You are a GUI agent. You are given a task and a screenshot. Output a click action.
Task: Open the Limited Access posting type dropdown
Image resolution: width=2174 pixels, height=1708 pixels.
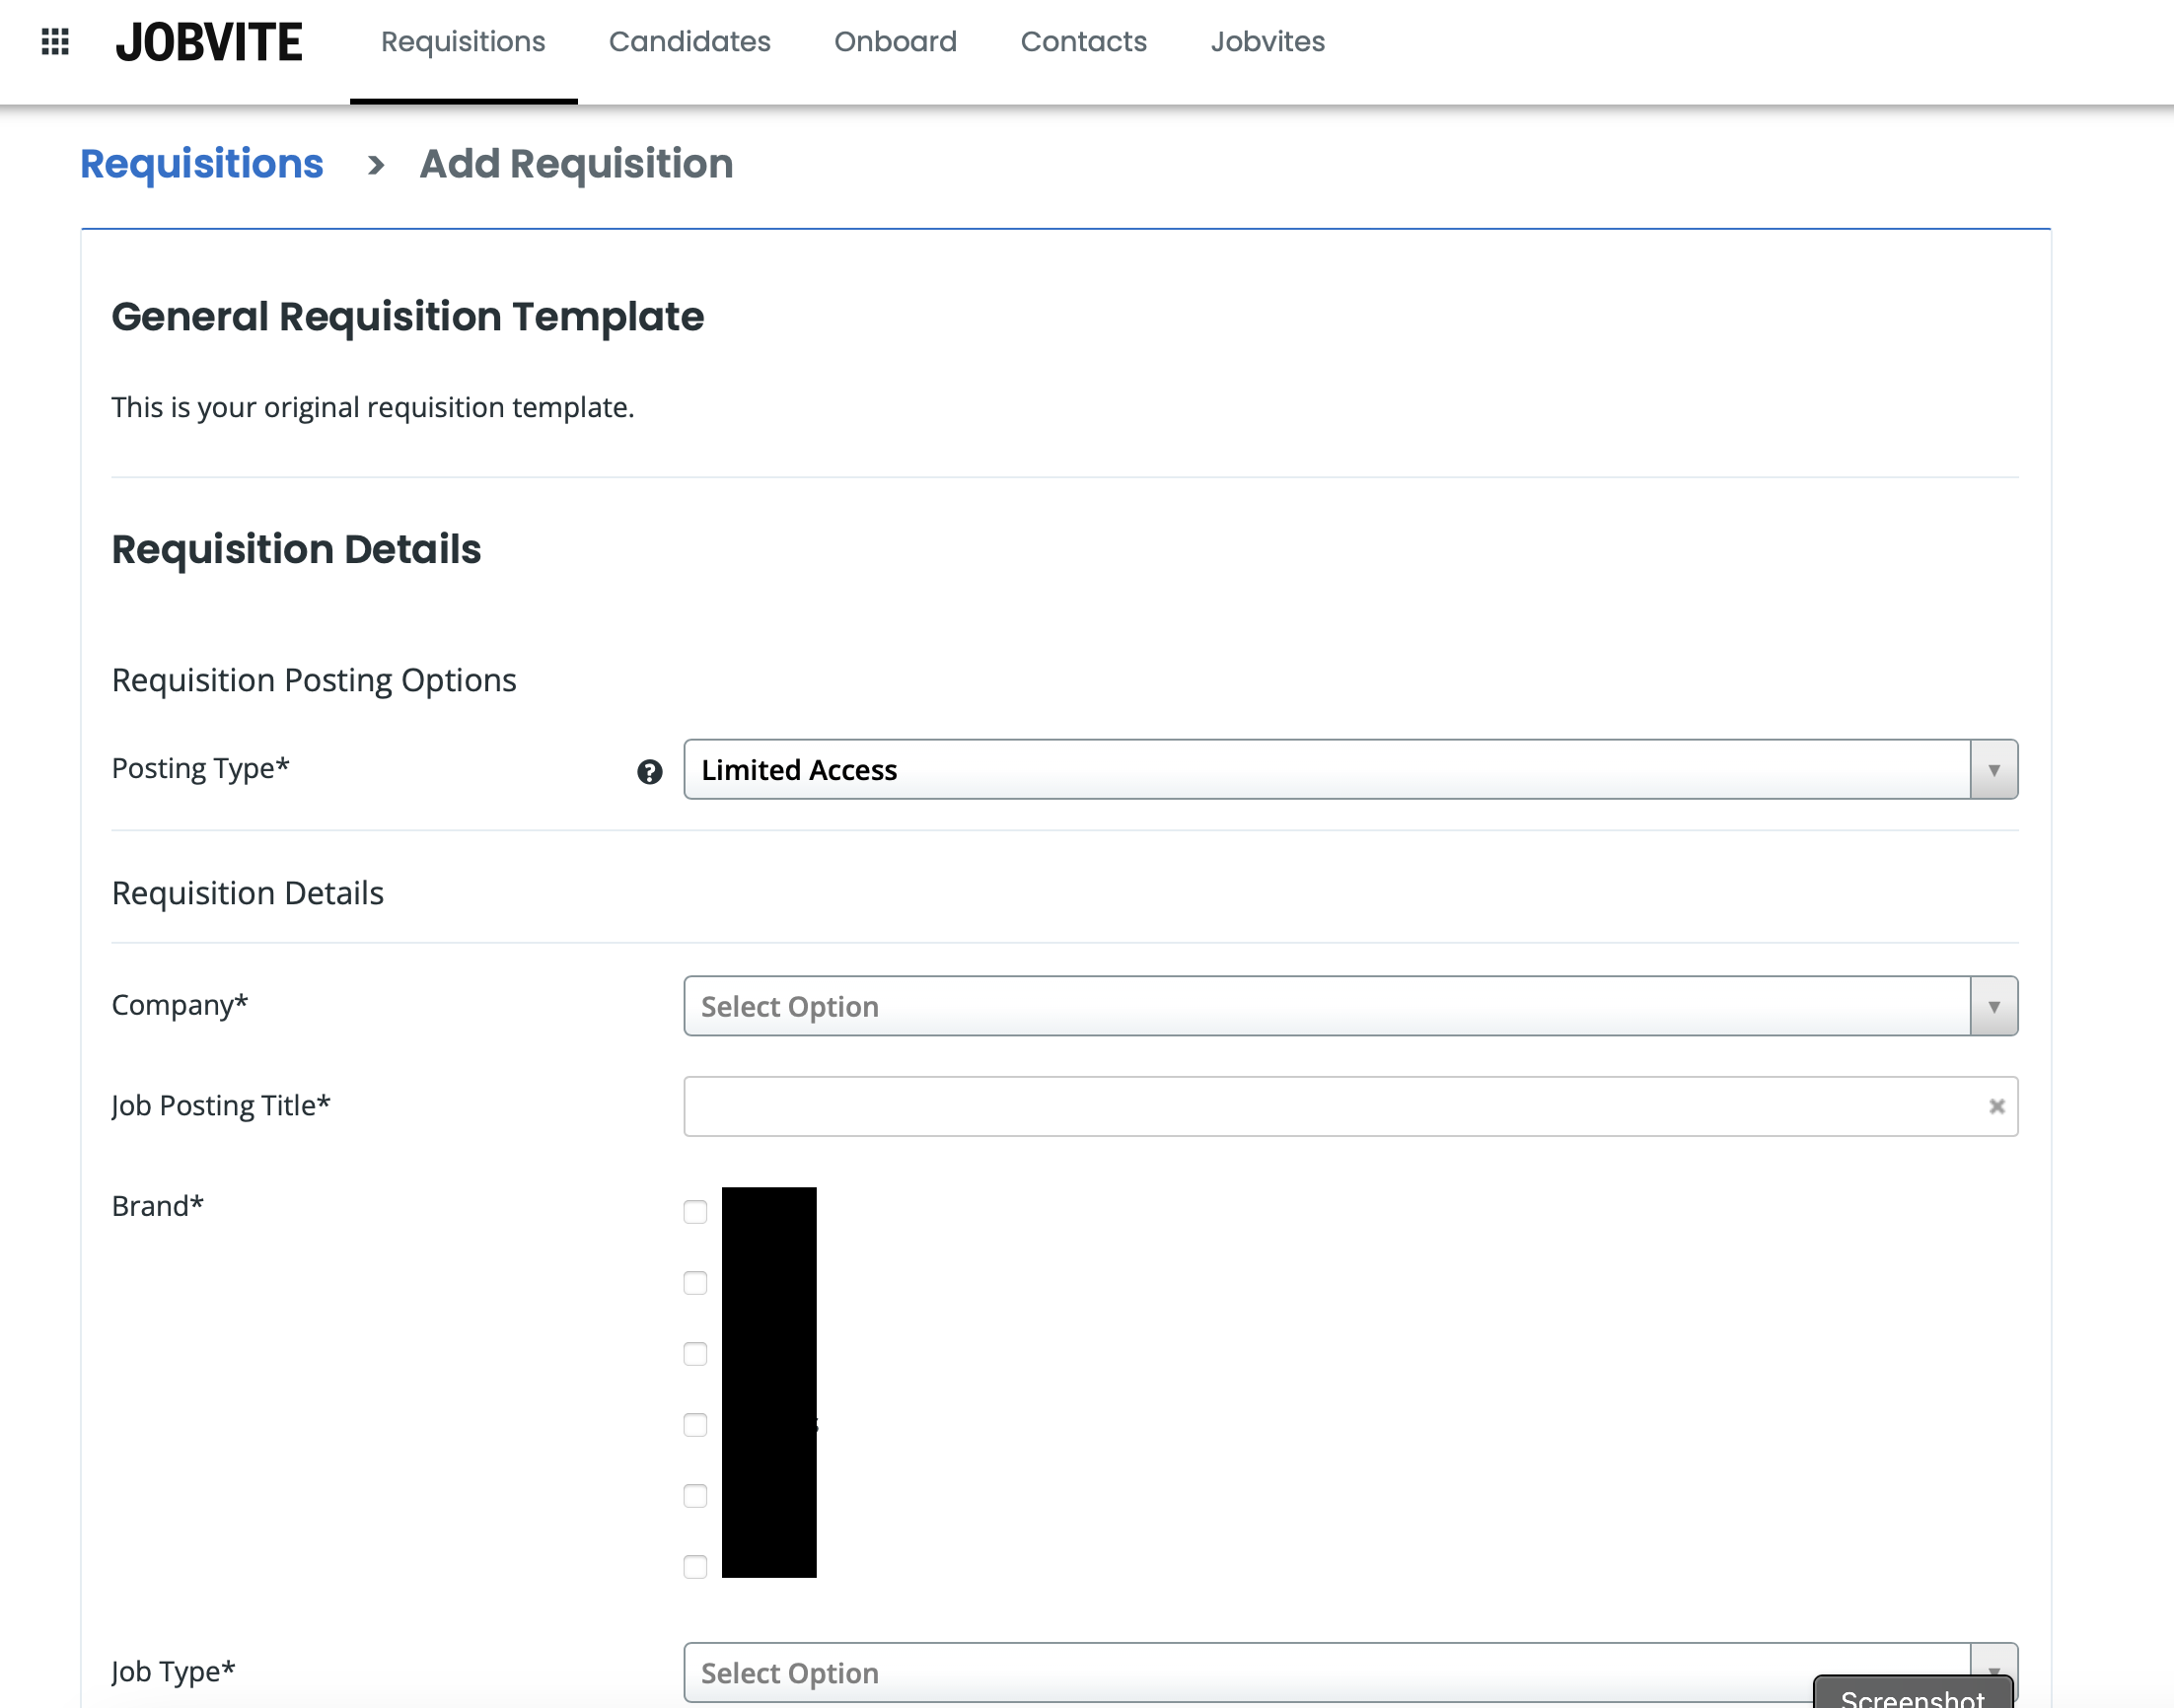1326,770
